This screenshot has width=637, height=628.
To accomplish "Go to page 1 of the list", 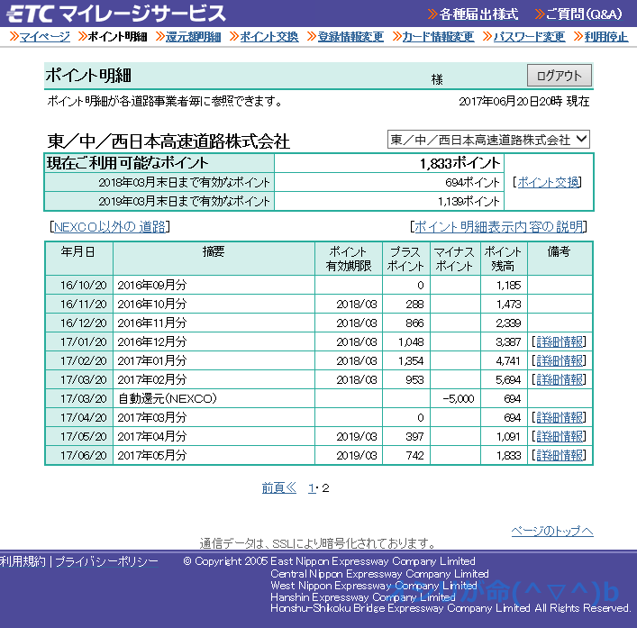I will click(312, 487).
